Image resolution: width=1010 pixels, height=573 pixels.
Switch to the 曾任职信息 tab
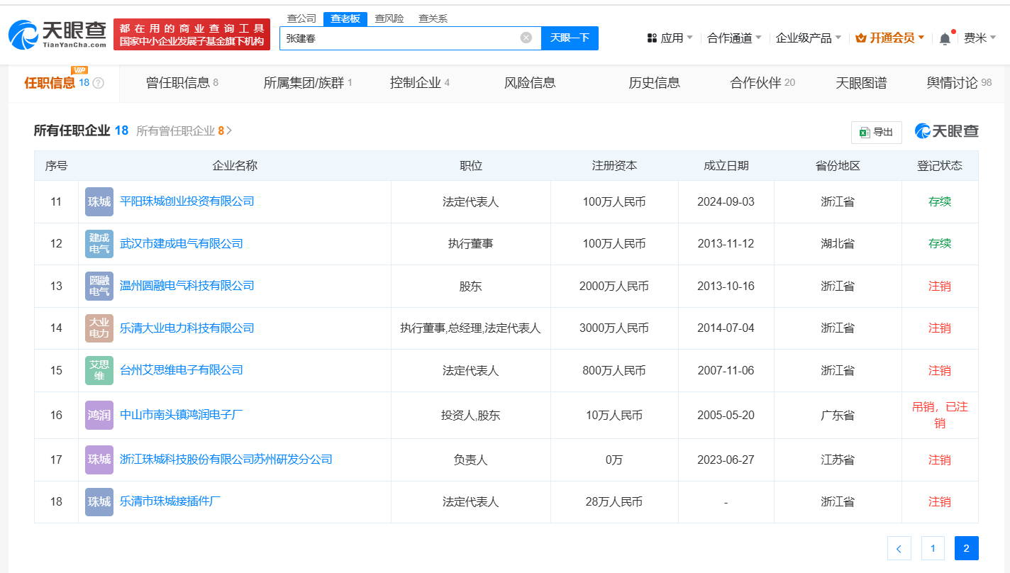point(182,83)
